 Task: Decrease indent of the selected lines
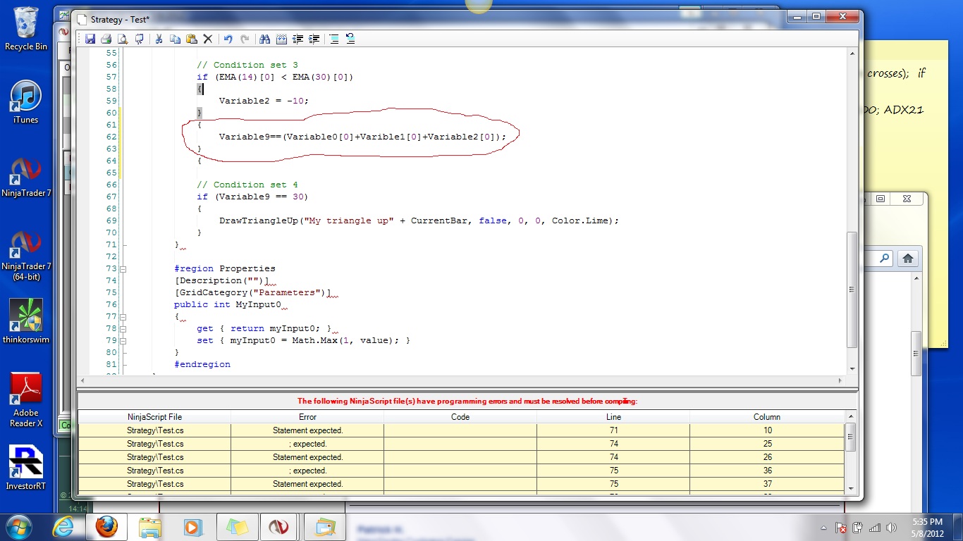point(298,39)
